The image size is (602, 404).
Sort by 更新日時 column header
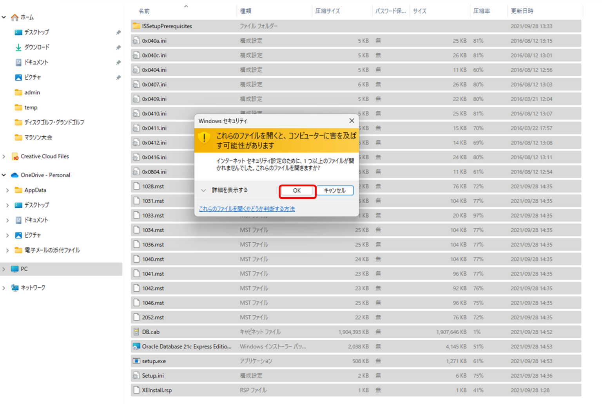[522, 11]
